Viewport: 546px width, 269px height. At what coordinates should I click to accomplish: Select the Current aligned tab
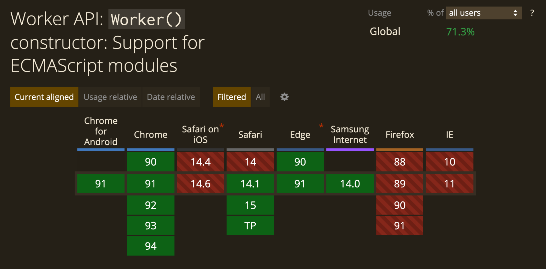coord(44,97)
